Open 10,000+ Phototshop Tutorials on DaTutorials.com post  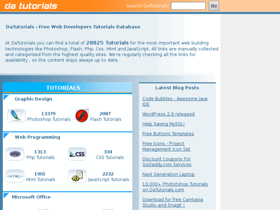click(x=175, y=187)
